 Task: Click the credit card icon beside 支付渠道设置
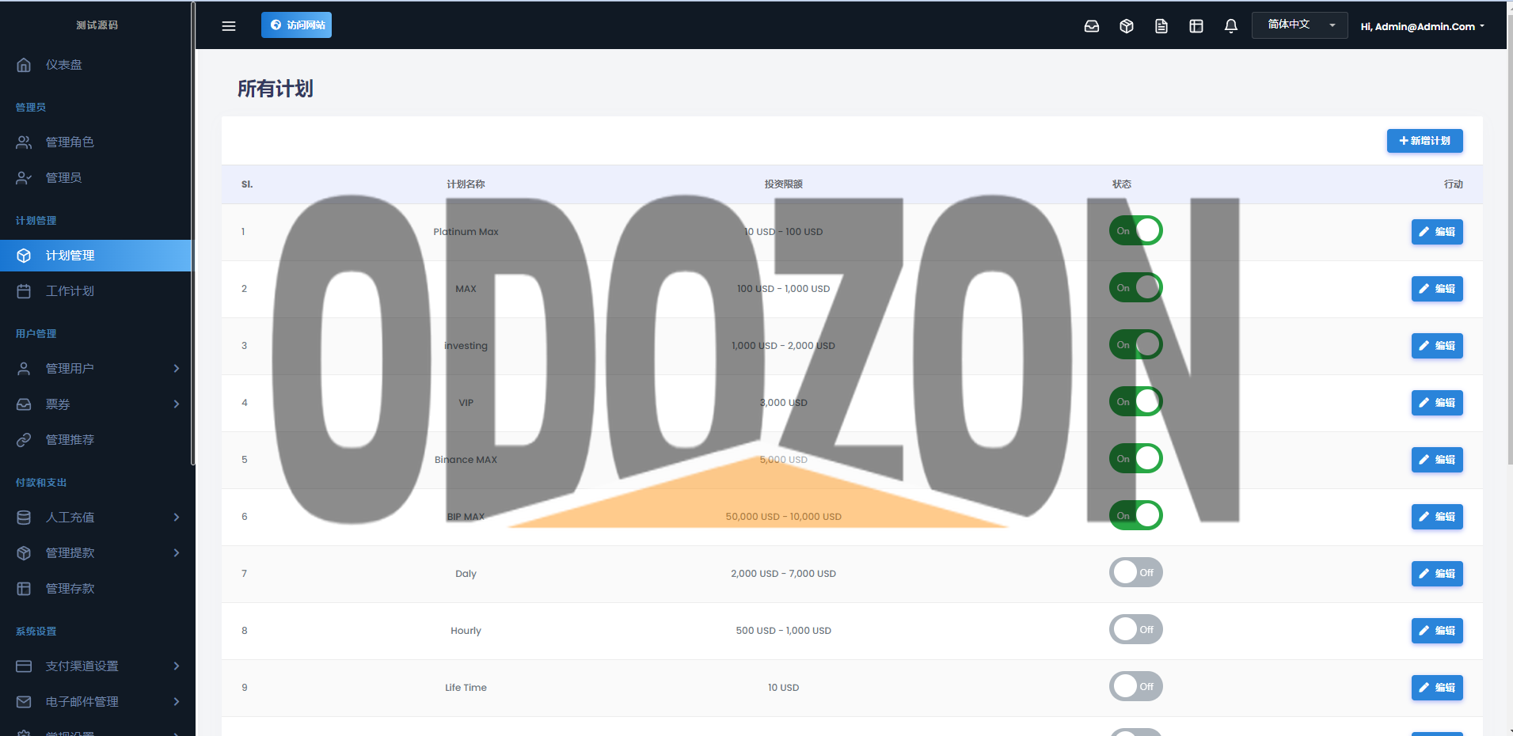(x=24, y=666)
